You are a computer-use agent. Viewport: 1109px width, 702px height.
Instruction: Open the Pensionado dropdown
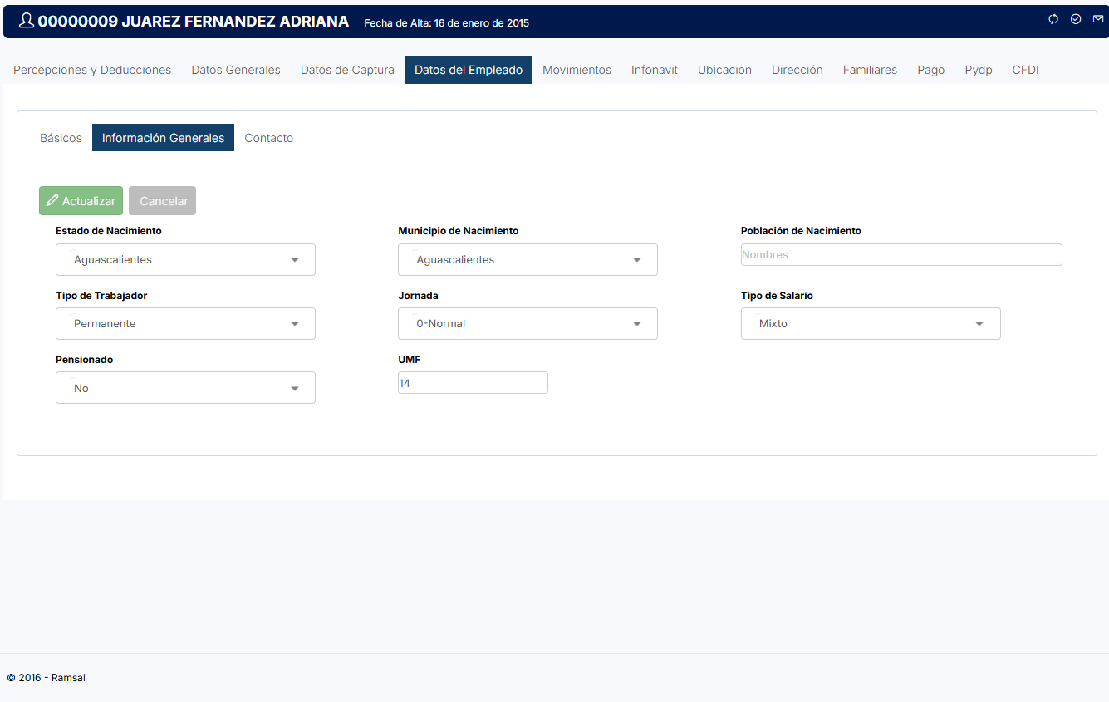point(185,388)
